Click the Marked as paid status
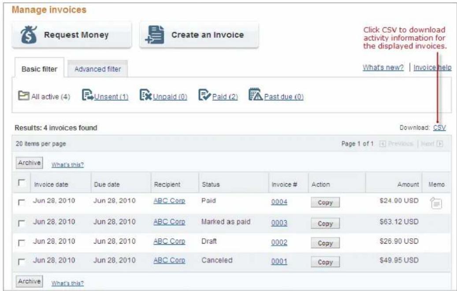457x291 pixels. pos(226,222)
